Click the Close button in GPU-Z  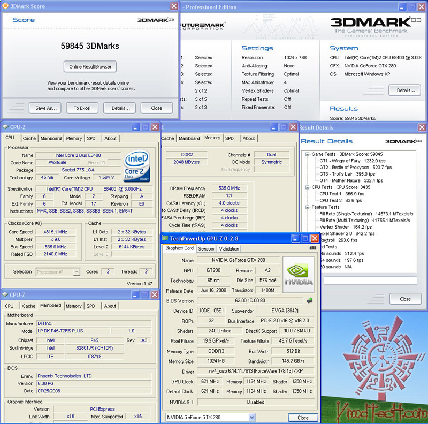pyautogui.click(x=303, y=418)
